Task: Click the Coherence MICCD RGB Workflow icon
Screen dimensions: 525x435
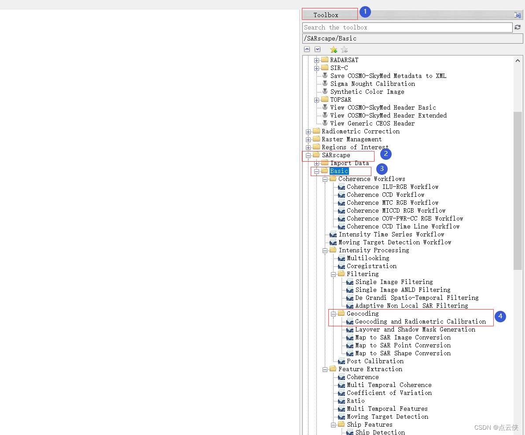Action: point(341,210)
